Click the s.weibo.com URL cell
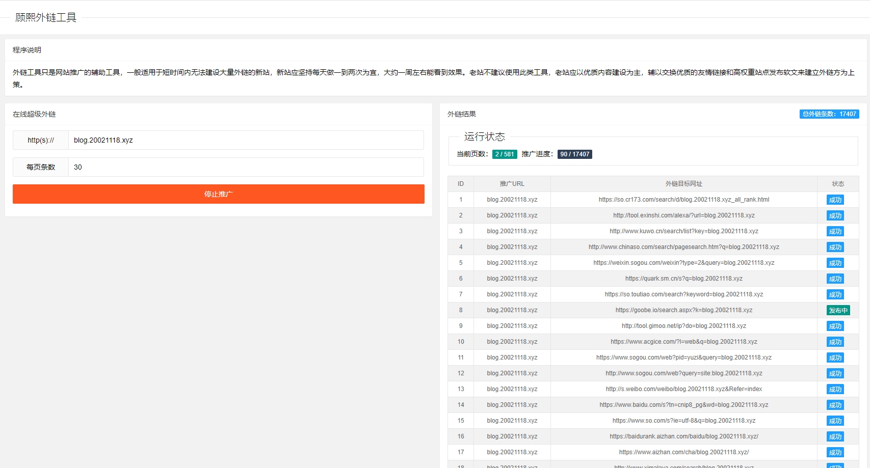This screenshot has height=468, width=870. pos(684,389)
